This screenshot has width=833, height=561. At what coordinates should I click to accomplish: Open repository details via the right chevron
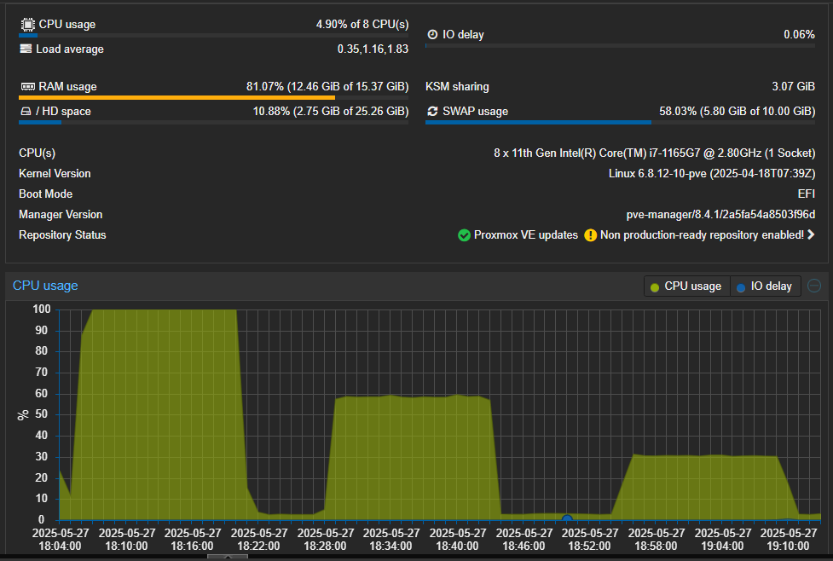tap(811, 235)
